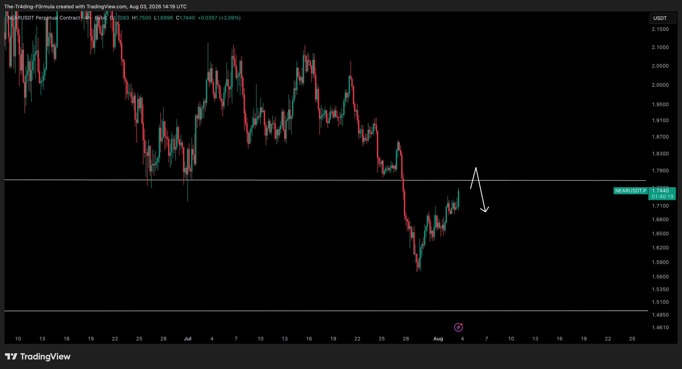The height and width of the screenshot is (369, 682).
Task: Click the change value +0.0357 (+2.09%)
Action: click(219, 18)
